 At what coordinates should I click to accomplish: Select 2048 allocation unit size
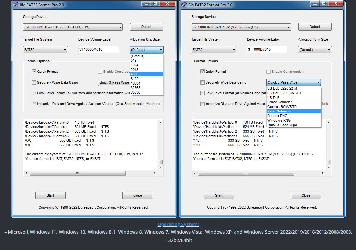[147, 70]
